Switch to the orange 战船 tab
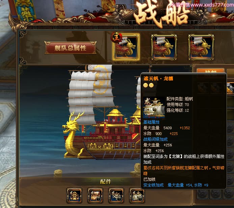This screenshot has width=234, height=208. pos(210,71)
